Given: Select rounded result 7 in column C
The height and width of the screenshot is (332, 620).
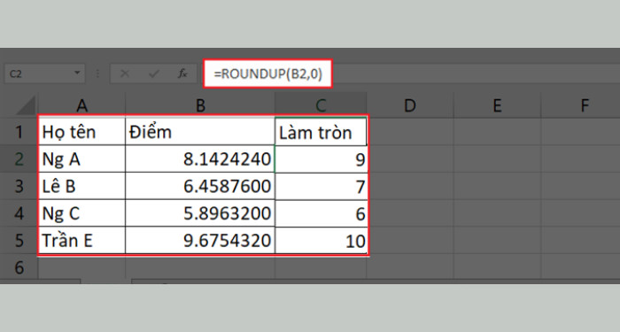Looking at the screenshot, I should (x=321, y=186).
